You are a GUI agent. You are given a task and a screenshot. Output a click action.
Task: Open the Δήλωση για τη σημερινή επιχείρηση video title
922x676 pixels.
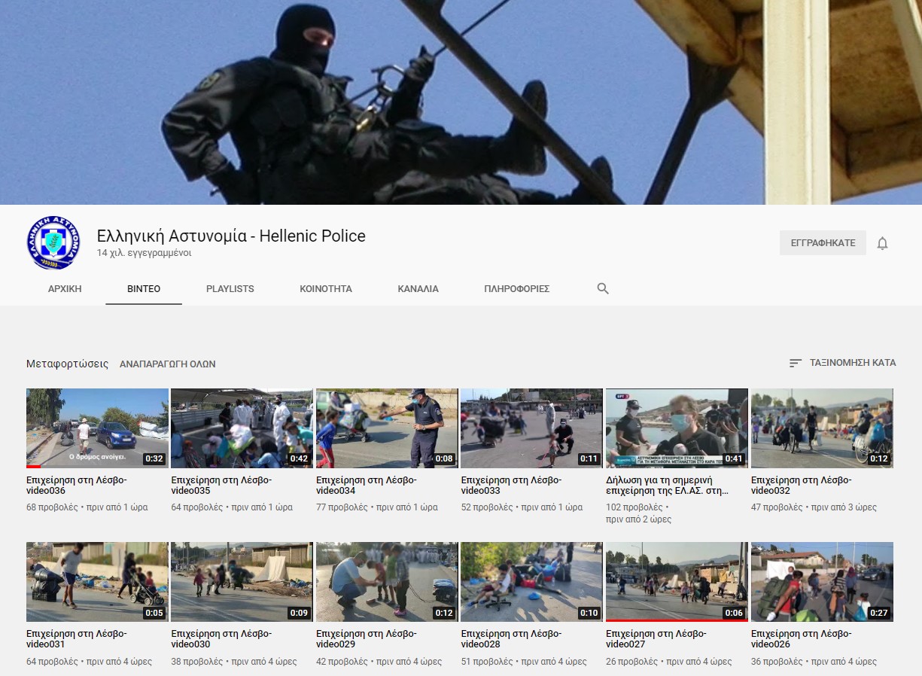tap(667, 486)
